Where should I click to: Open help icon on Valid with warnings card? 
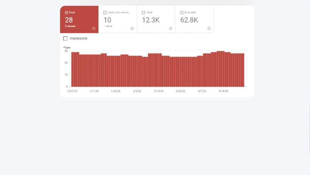[x=132, y=28]
